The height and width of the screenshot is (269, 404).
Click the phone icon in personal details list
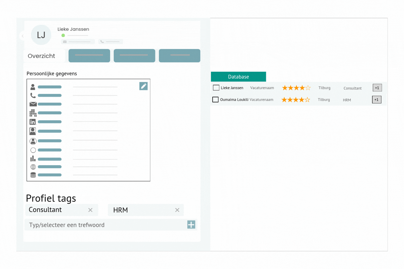(33, 95)
